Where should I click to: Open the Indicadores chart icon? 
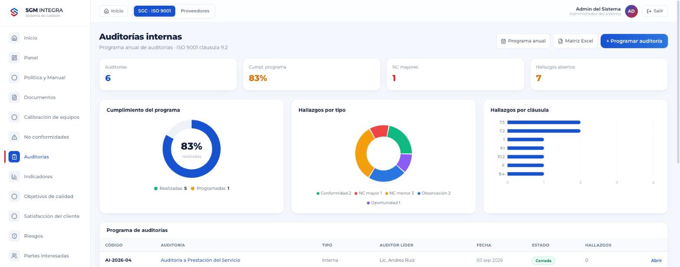14,176
